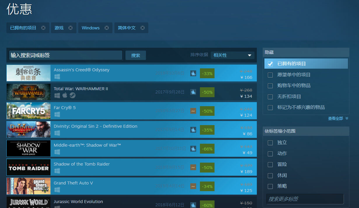The width and height of the screenshot is (359, 208).
Task: Collapse the 依标签缩小范围 panel header
Action: click(x=306, y=131)
